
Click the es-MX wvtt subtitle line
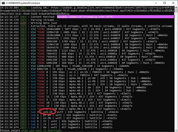click(x=58, y=118)
